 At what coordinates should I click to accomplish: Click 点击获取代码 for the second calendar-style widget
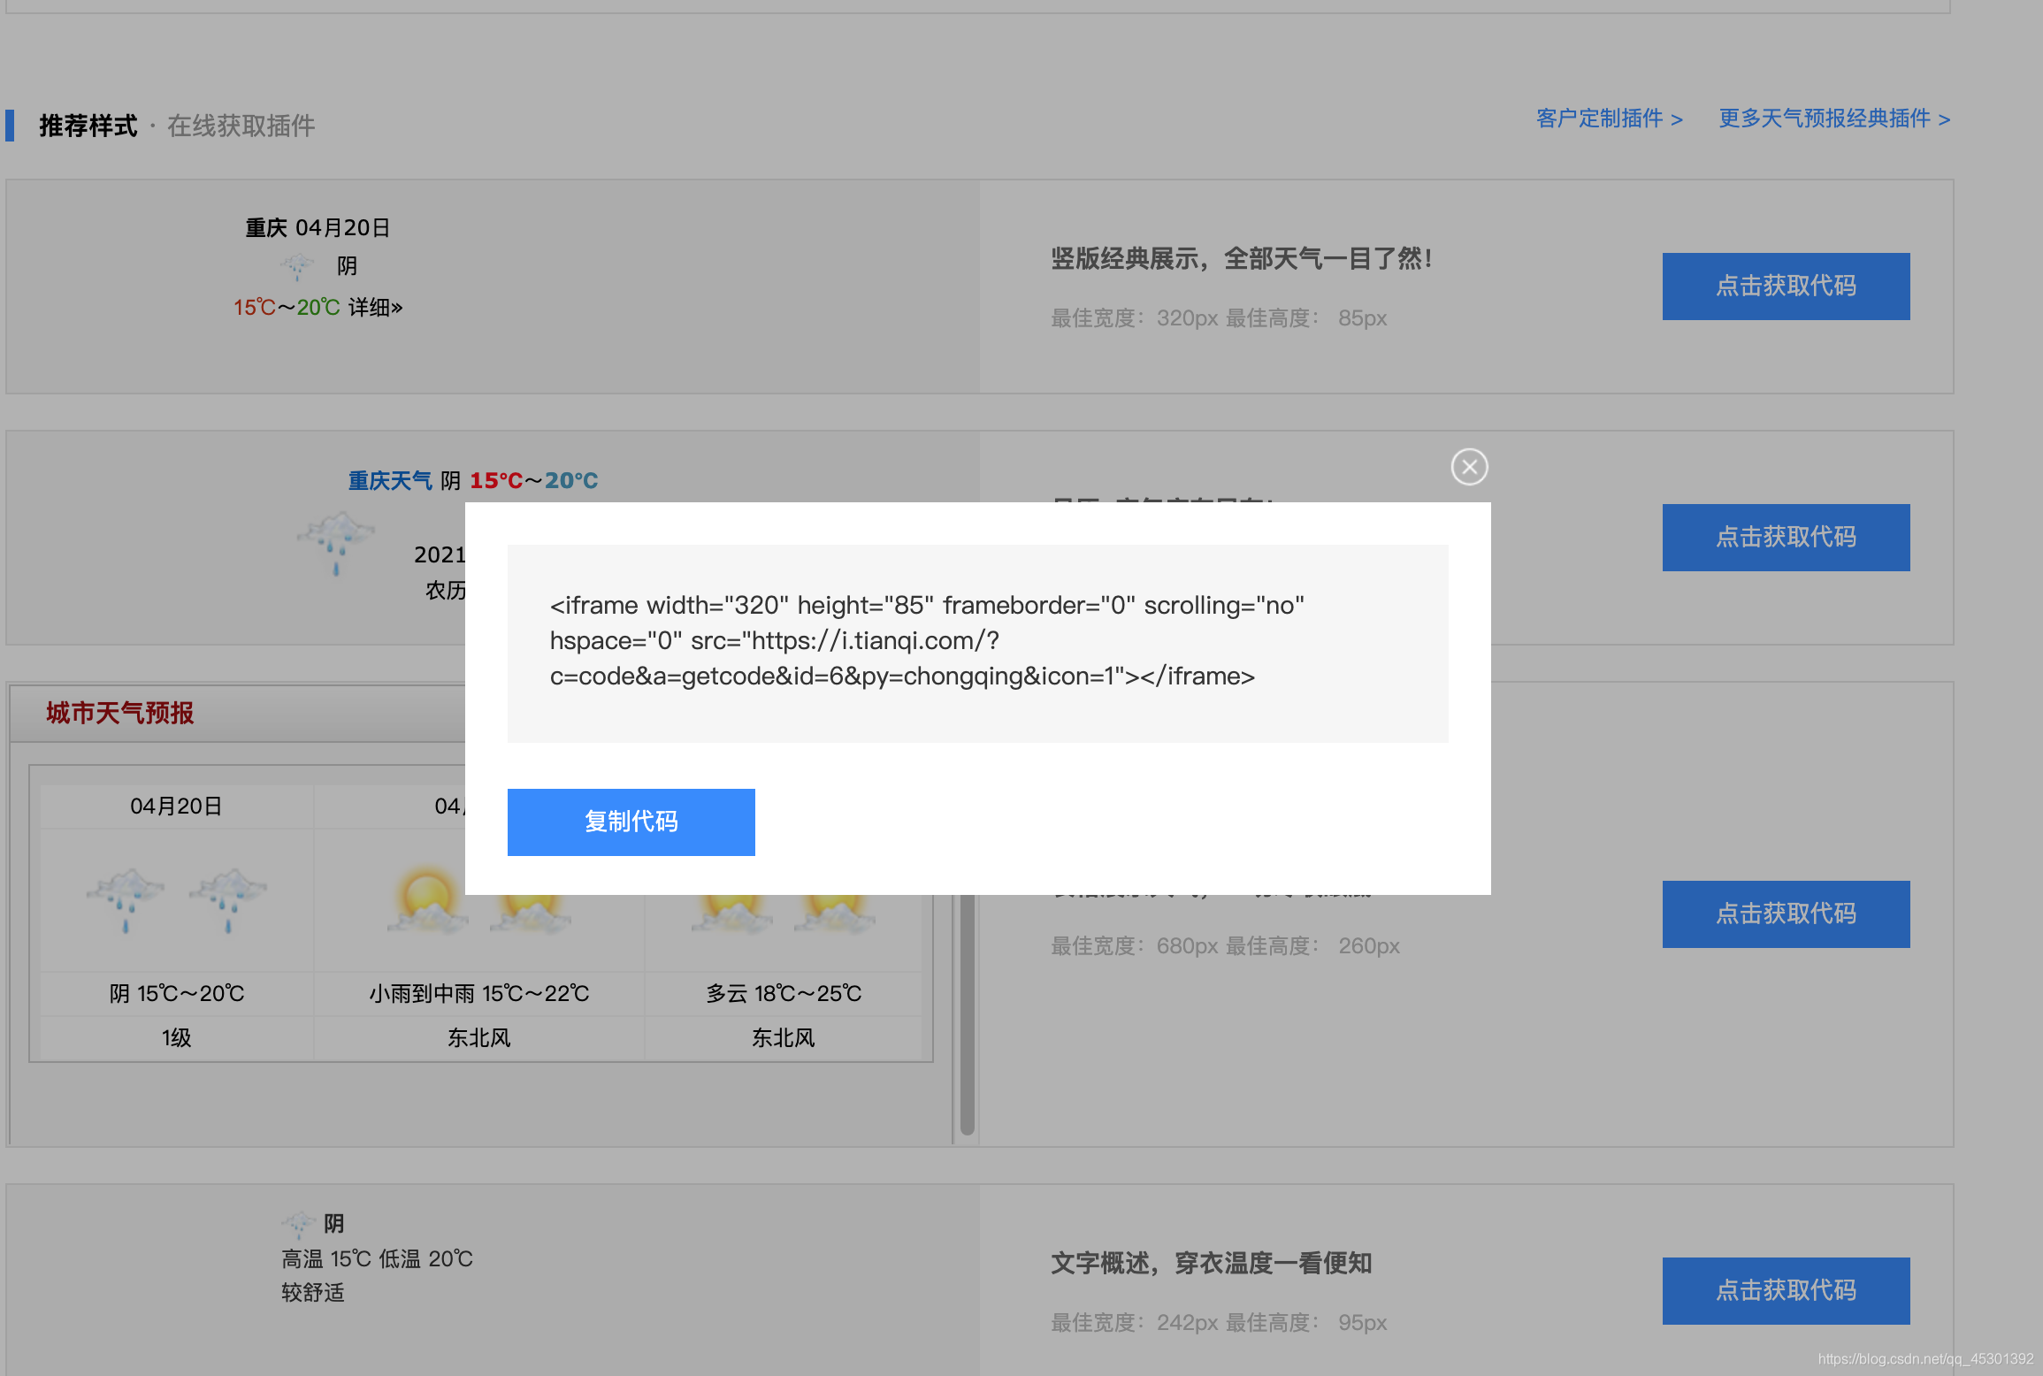(1786, 537)
